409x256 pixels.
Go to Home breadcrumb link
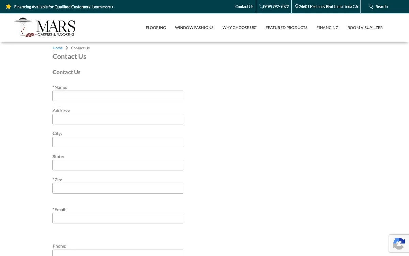point(58,48)
